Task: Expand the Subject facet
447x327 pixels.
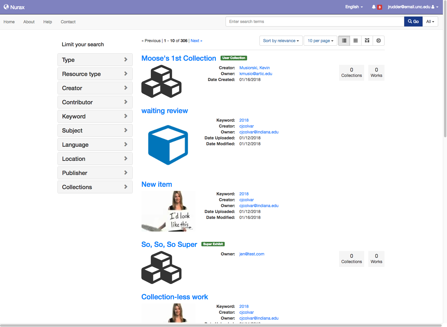Action: pos(95,131)
